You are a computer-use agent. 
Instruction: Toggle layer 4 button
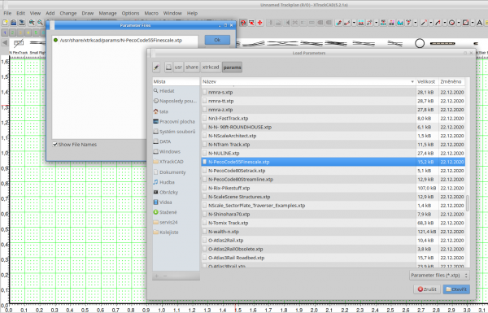pyautogui.click(x=28, y=33)
